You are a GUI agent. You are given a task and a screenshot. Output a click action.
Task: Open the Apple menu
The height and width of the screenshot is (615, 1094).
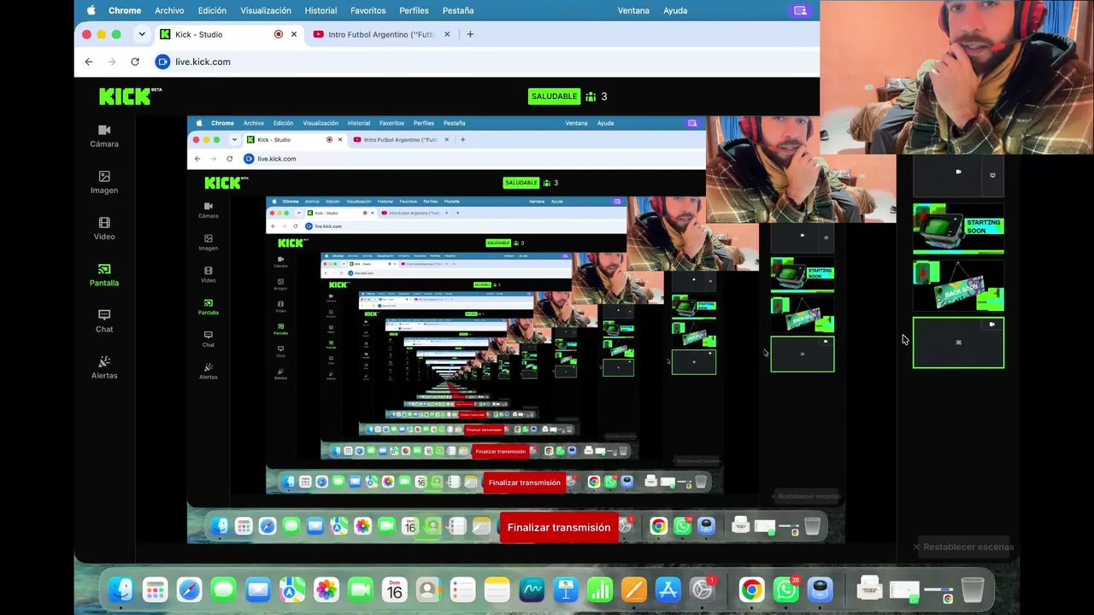91,10
